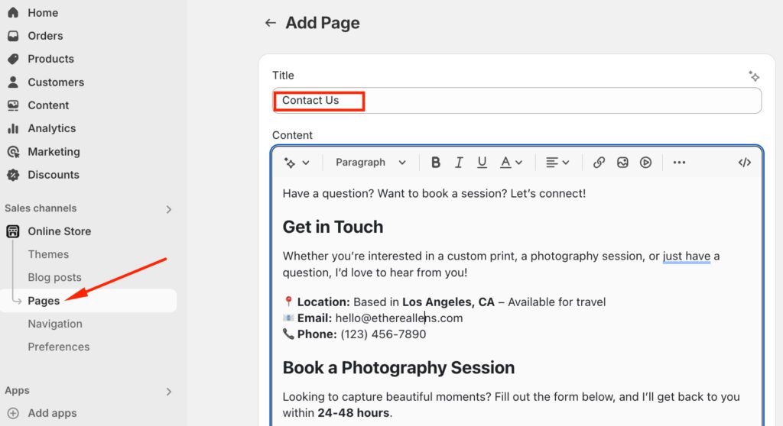This screenshot has width=783, height=426.
Task: Insert an image into the content
Action: tap(622, 163)
